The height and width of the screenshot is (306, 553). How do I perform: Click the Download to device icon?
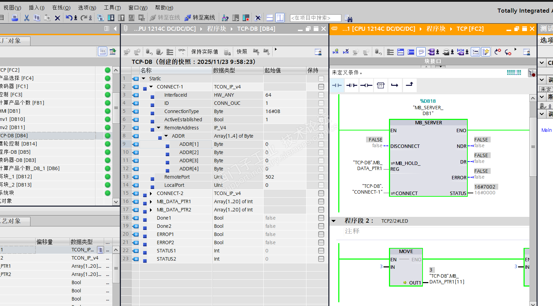(x=111, y=18)
